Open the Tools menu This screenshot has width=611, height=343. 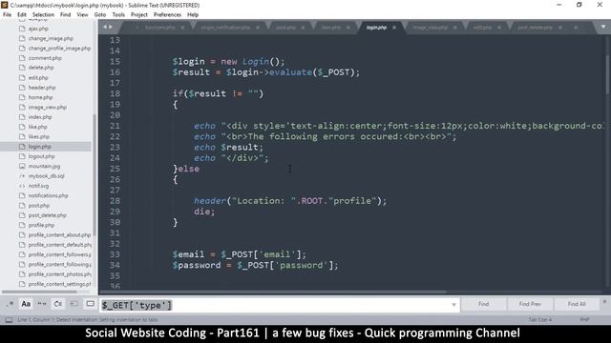[x=118, y=15]
